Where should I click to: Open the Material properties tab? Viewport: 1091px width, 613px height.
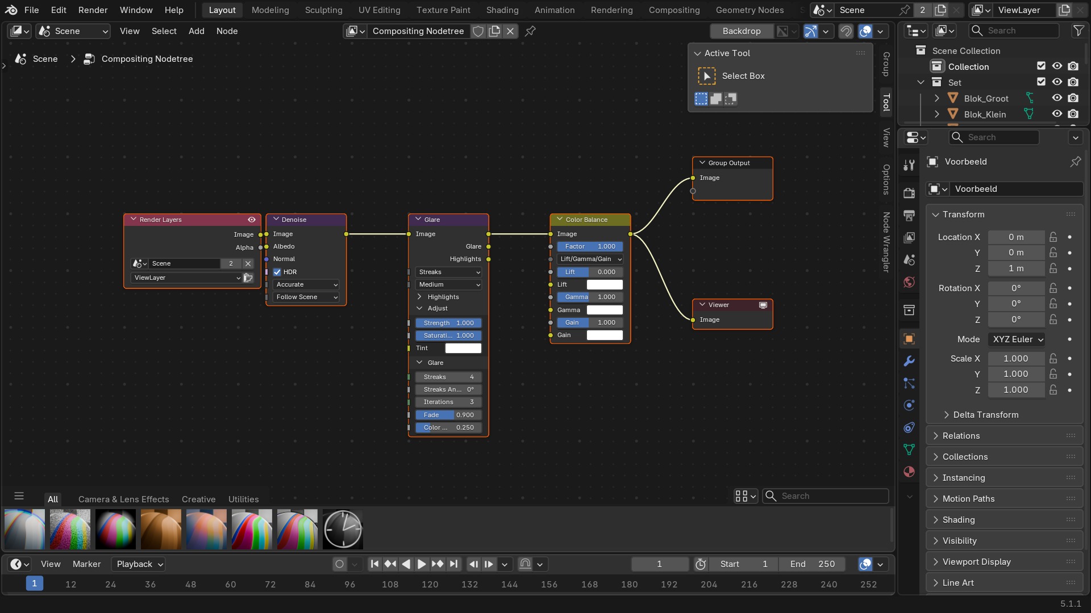coord(909,472)
